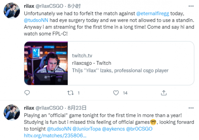Screen dimensions: 199x140
Task: Share the first tweet via upload icon
Action: [164, 93]
